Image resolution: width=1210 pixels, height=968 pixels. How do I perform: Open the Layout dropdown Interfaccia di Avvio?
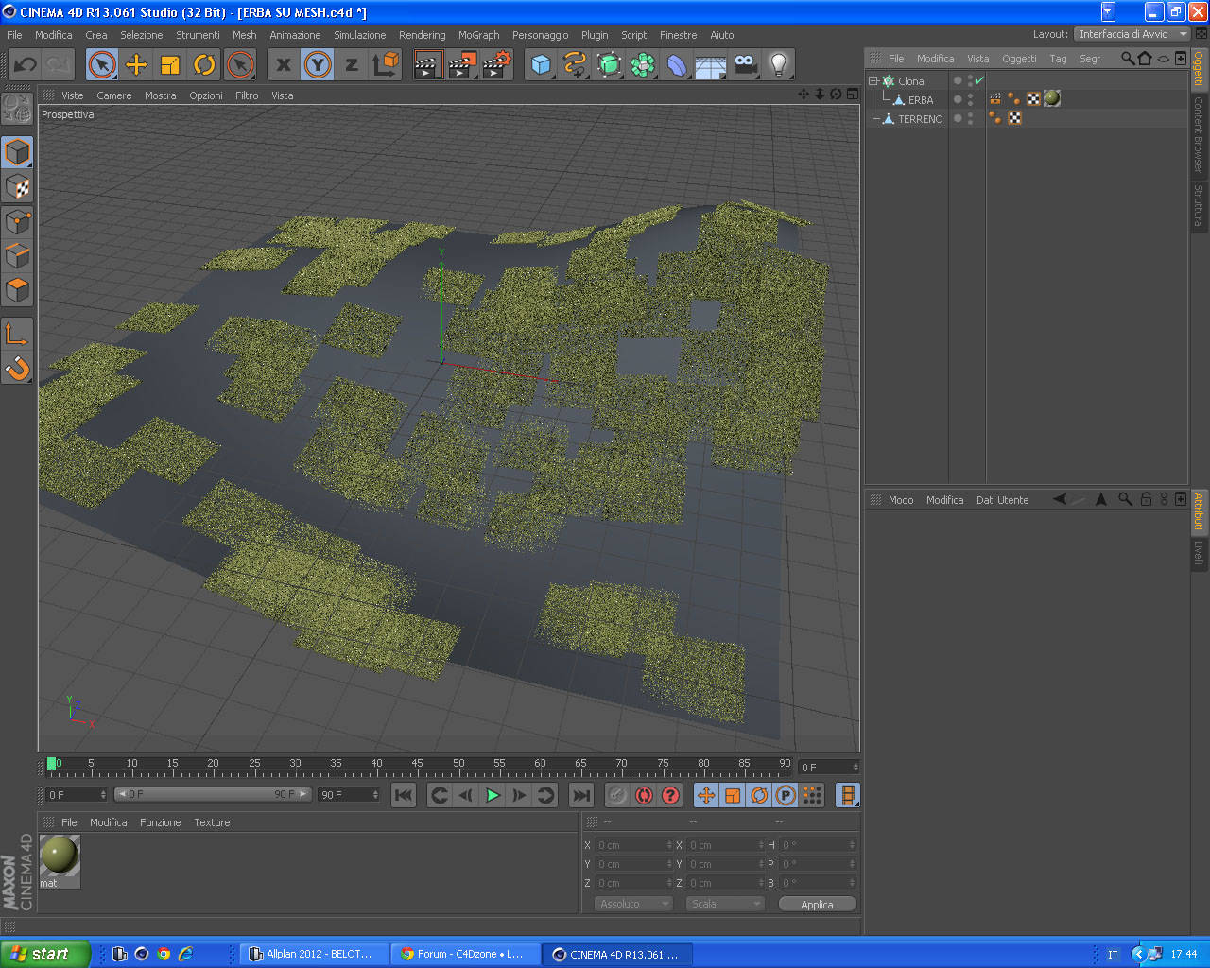click(1132, 34)
